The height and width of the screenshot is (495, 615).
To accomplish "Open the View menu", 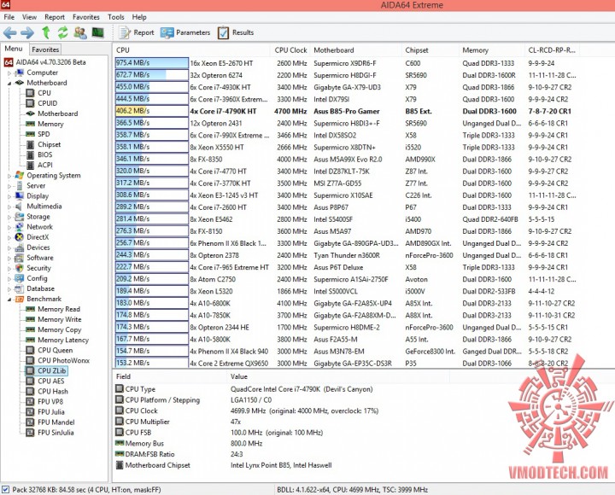I will point(29,17).
